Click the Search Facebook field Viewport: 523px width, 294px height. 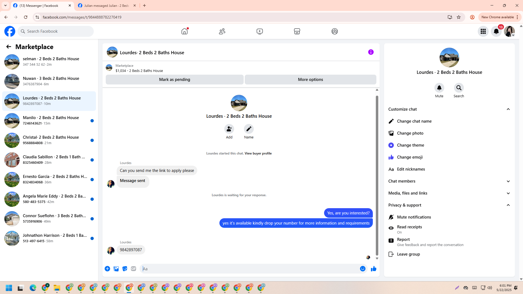[56, 31]
